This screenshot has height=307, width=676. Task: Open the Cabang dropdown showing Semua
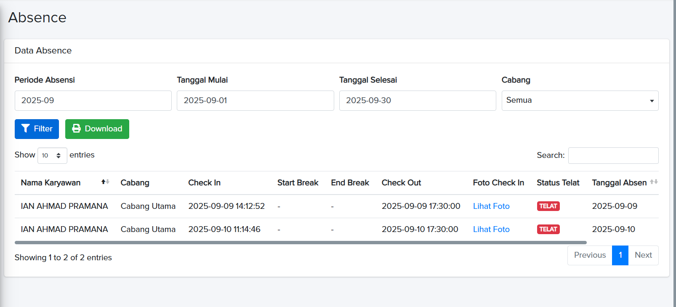click(x=580, y=101)
